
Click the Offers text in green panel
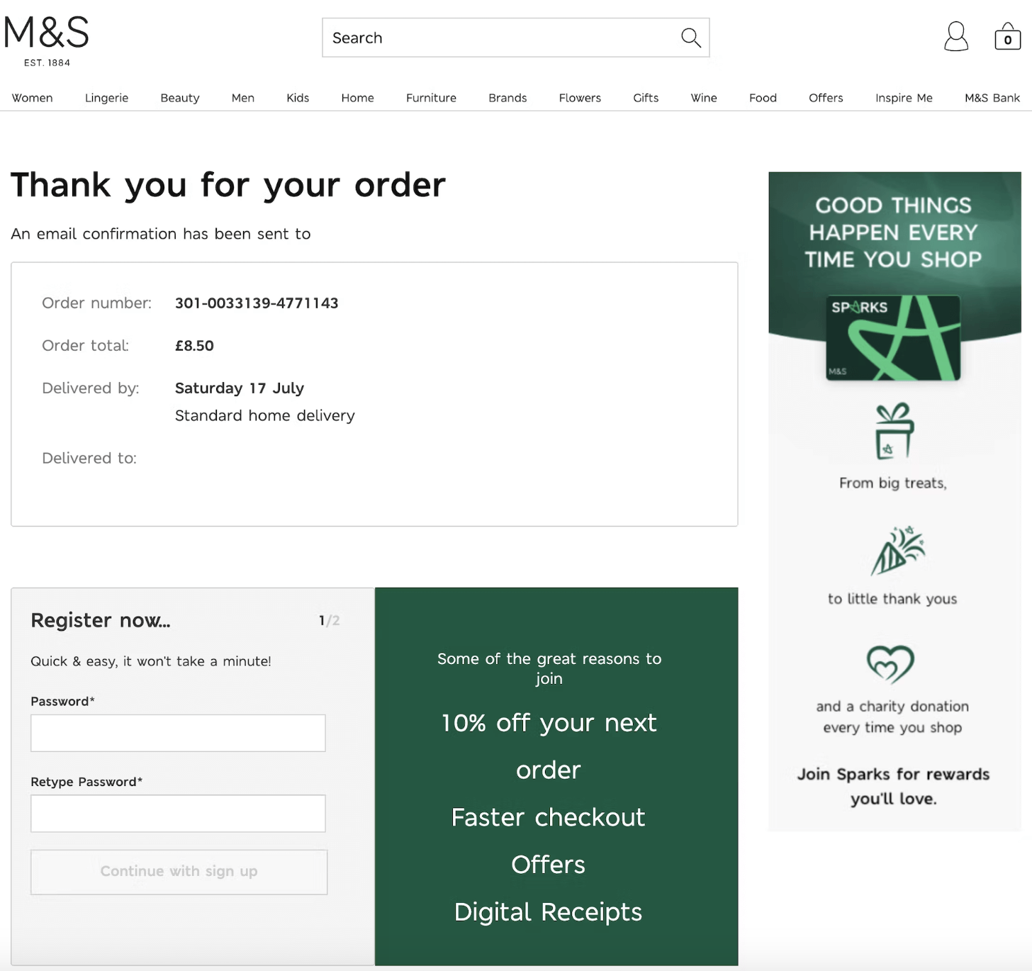point(548,865)
